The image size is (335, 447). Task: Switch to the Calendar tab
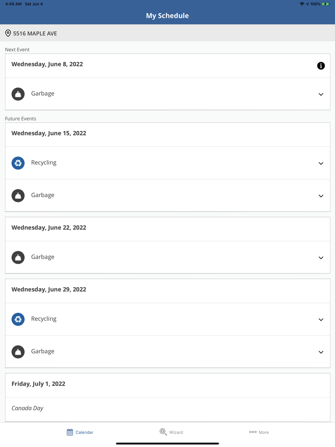[80, 432]
